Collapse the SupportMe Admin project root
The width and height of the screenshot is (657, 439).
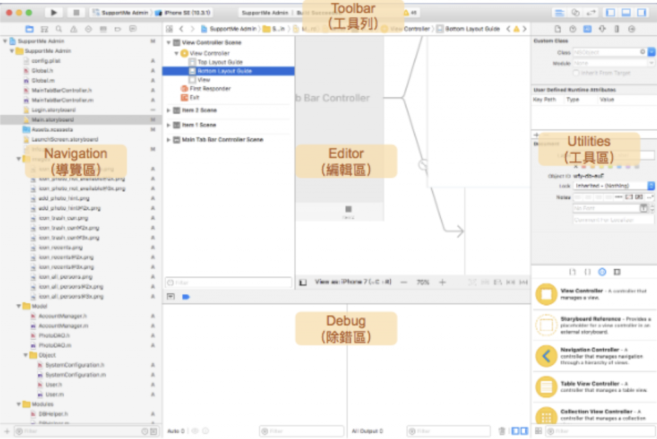[5, 41]
